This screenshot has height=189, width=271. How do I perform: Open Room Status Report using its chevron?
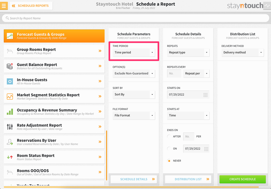[100, 157]
